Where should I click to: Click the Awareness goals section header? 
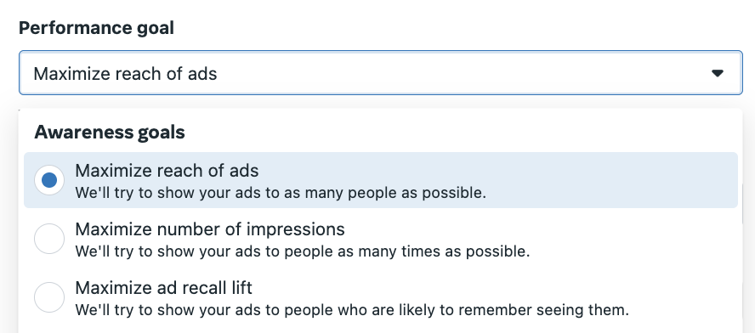click(x=110, y=132)
